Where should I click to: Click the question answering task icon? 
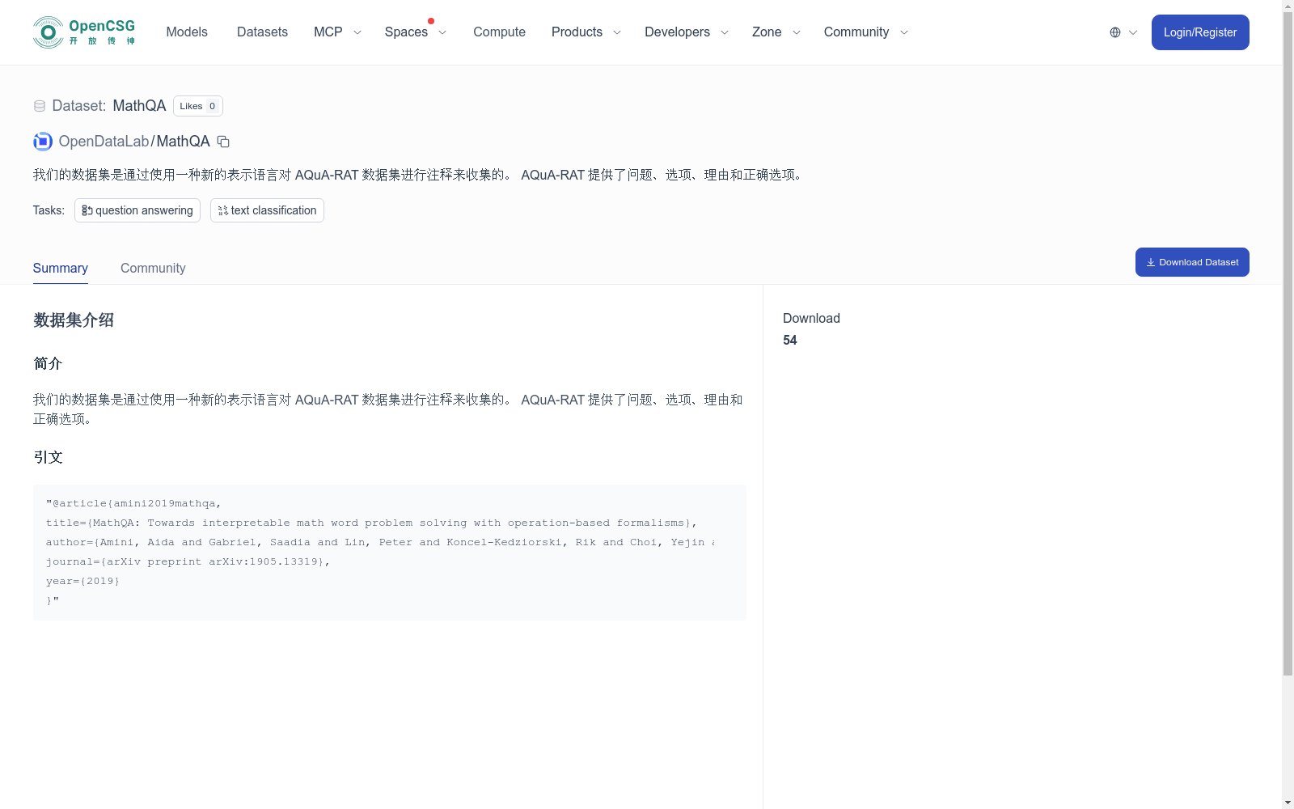(87, 210)
